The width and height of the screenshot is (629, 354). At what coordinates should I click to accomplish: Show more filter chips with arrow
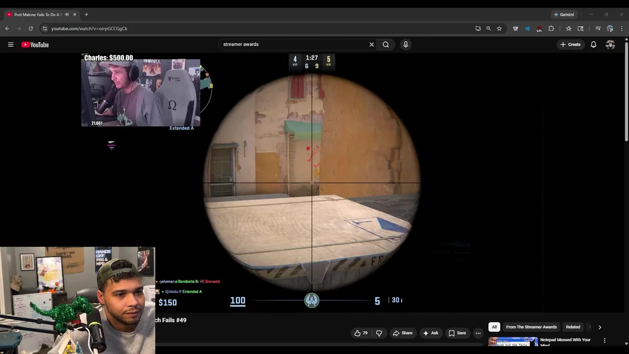coord(600,327)
